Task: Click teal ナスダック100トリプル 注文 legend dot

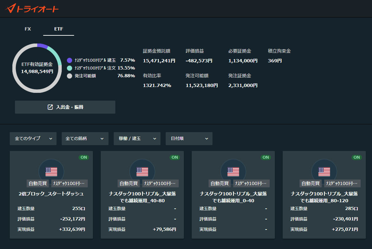Action: [x=70, y=68]
